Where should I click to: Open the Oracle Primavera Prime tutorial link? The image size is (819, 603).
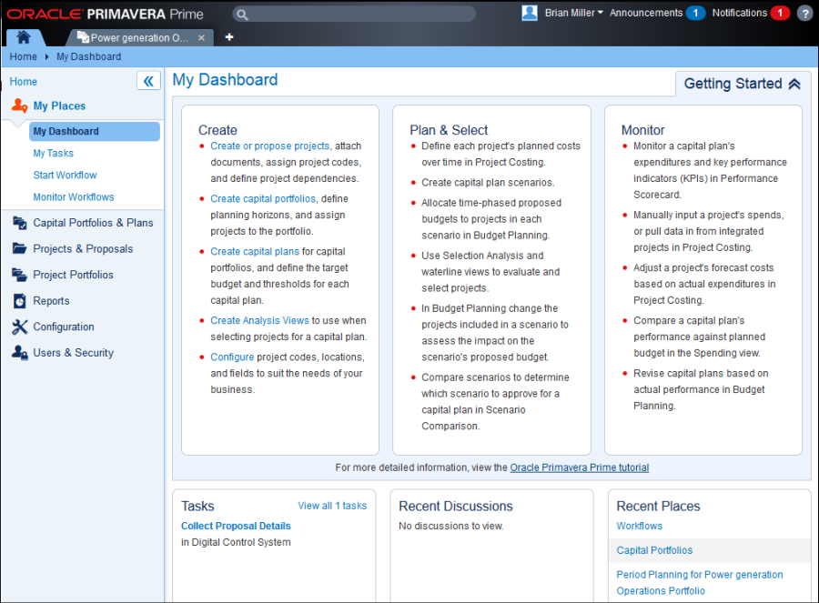580,467
